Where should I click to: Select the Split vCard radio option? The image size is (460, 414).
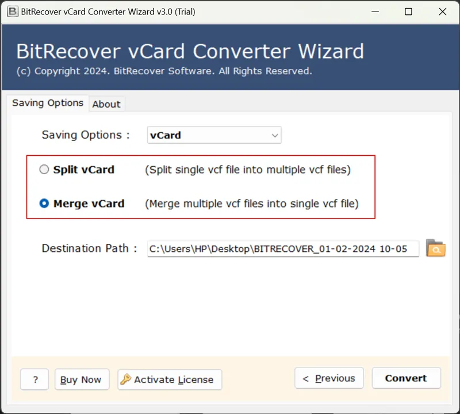(44, 170)
